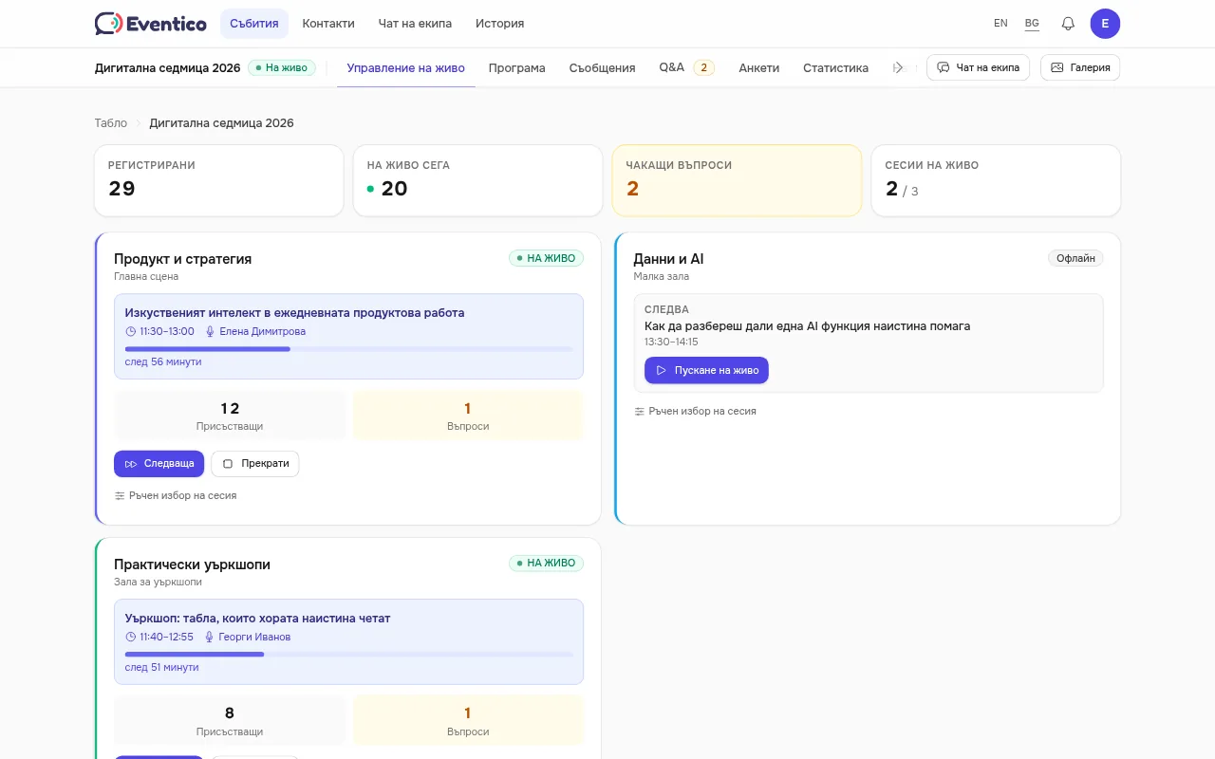Switch to the Съобщения tab
Image resolution: width=1215 pixels, height=759 pixels.
[603, 68]
